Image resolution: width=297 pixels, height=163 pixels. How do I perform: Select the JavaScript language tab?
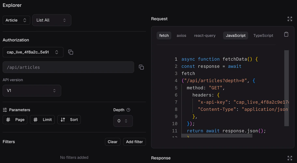coord(235,36)
